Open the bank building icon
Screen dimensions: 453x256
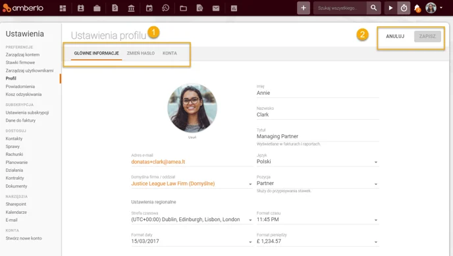[x=131, y=8]
